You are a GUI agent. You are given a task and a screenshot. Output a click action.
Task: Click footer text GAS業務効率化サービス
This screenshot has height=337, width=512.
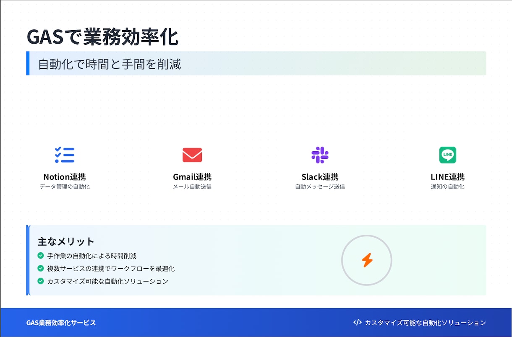tap(61, 323)
